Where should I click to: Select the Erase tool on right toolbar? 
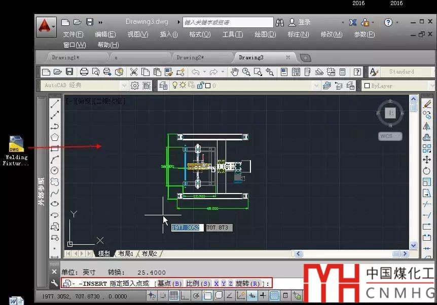(426, 104)
